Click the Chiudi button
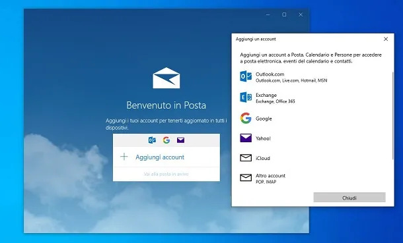The height and width of the screenshot is (243, 403). coord(349,198)
